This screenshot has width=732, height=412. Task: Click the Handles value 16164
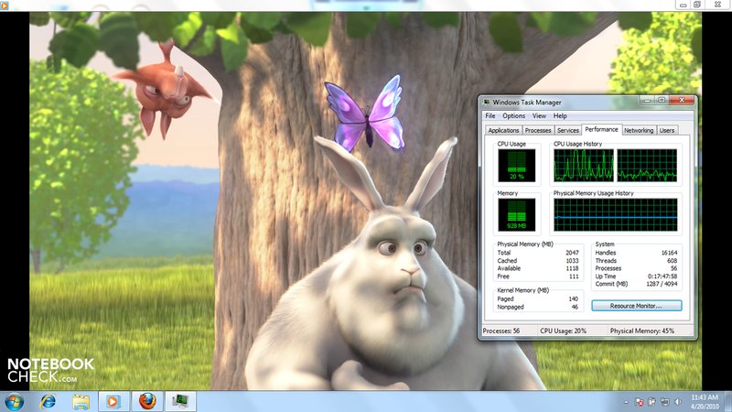click(x=669, y=253)
